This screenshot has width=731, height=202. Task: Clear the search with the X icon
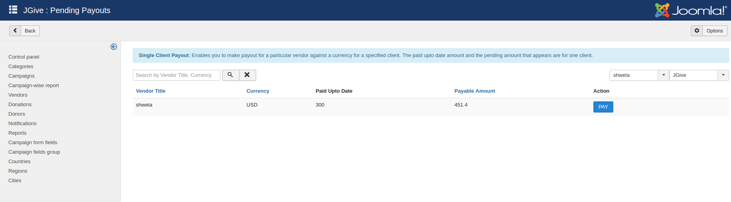click(247, 75)
